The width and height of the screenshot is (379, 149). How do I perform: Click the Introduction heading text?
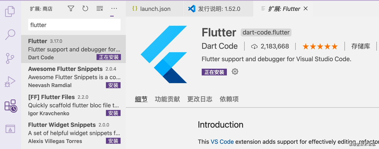220,125
